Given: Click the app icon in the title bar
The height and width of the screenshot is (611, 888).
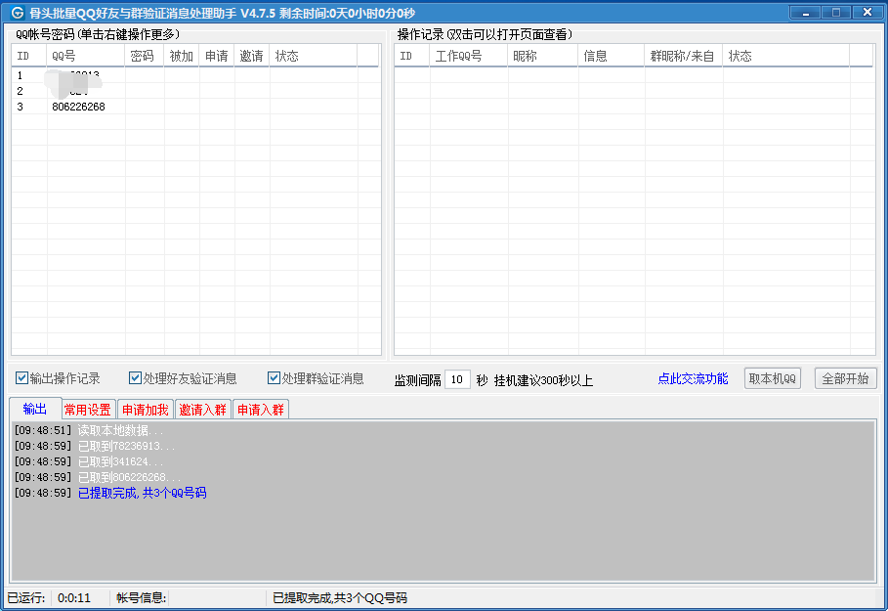Looking at the screenshot, I should (18, 13).
